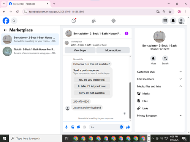Choose a GIF from composer icons
Viewport: 190px width, 142px height.
pyautogui.click(x=84, y=127)
